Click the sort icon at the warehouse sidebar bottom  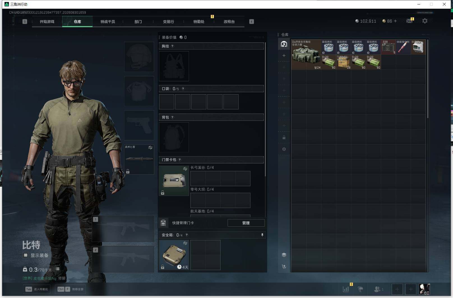coord(284,267)
